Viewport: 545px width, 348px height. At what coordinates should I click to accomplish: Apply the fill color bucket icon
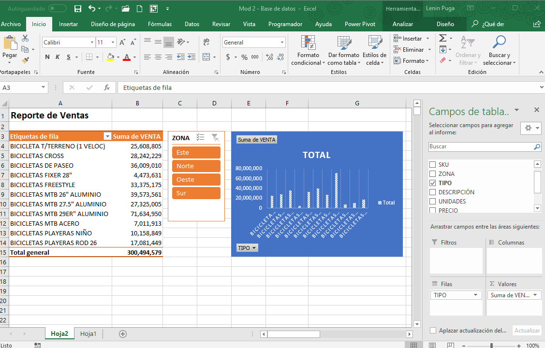pos(110,57)
